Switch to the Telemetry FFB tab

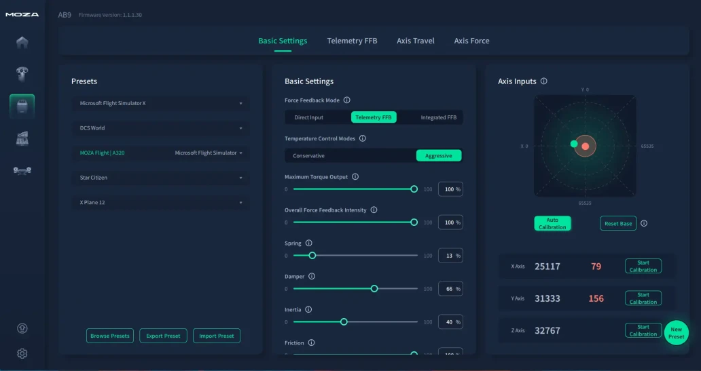coord(352,41)
